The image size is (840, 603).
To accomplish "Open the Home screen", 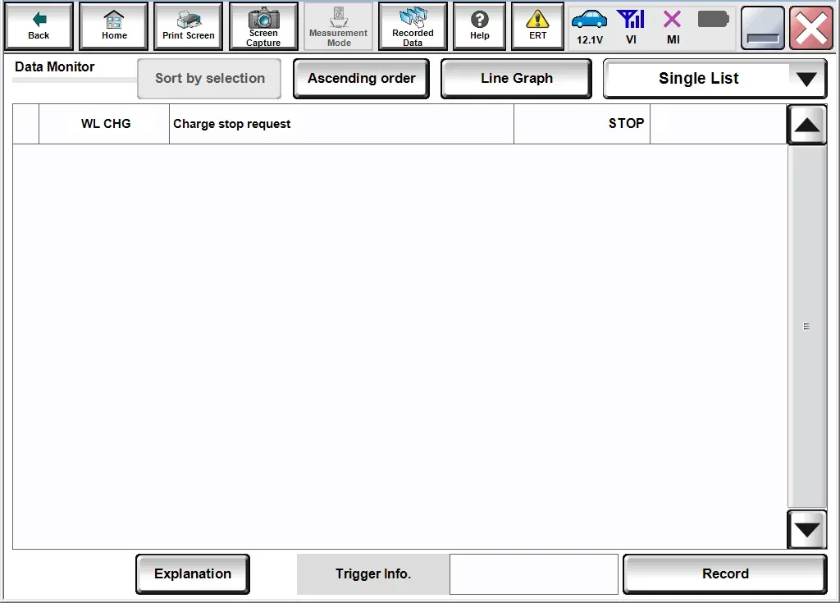I will 113,26.
